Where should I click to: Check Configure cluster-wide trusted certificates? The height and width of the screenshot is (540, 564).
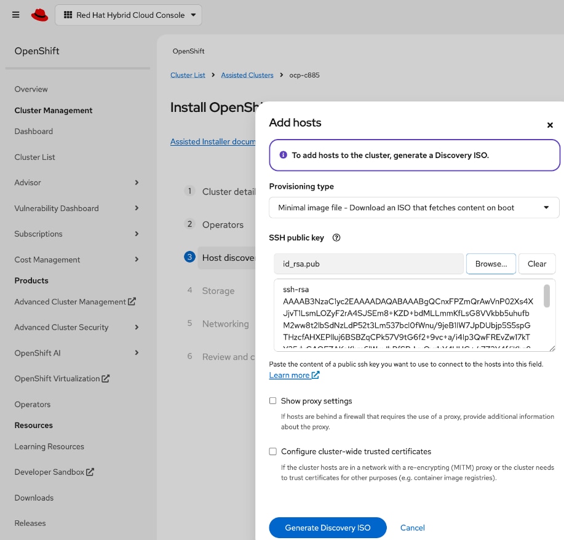272,451
